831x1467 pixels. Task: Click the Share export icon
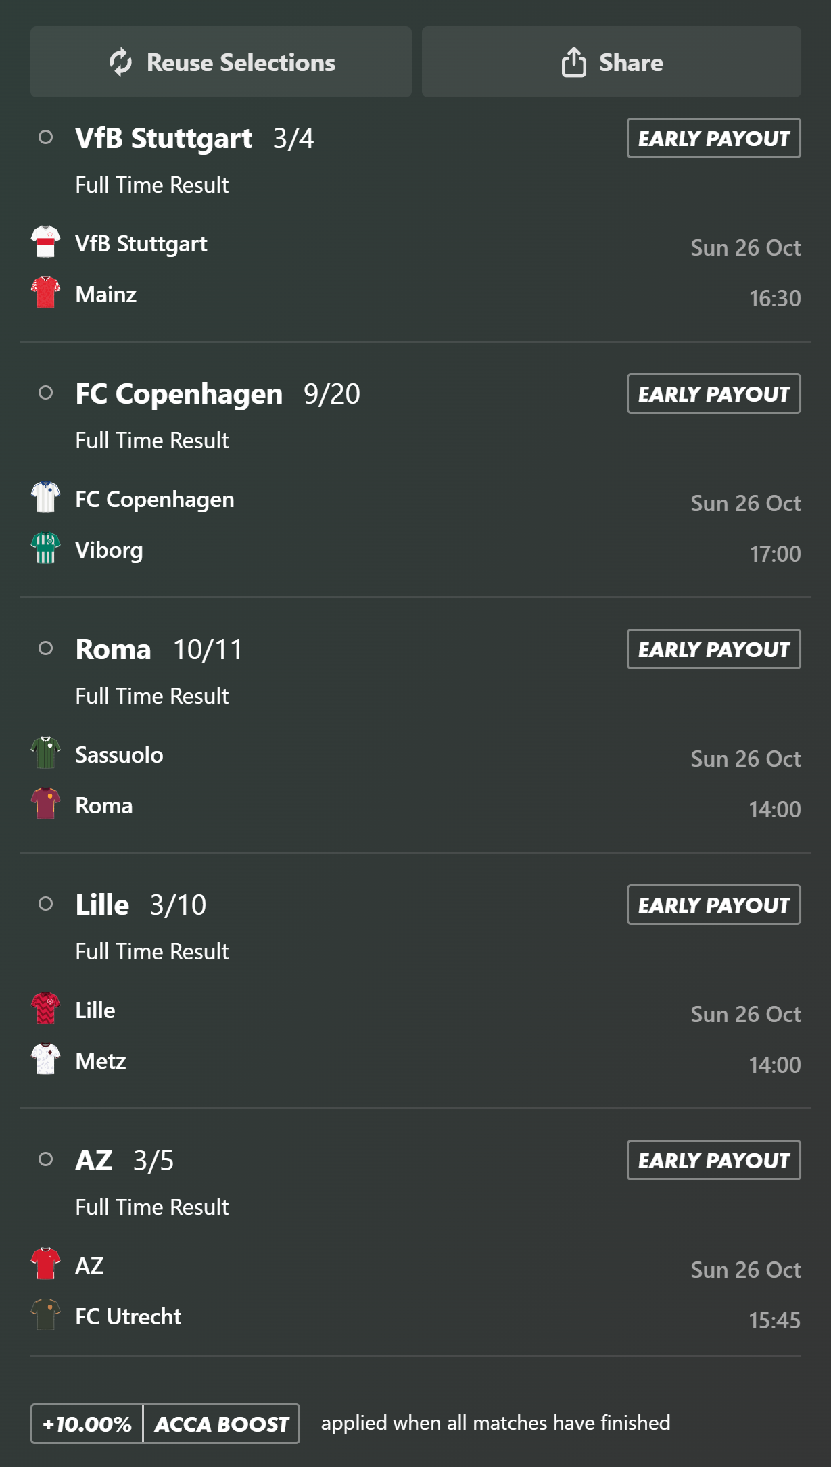[x=573, y=62]
